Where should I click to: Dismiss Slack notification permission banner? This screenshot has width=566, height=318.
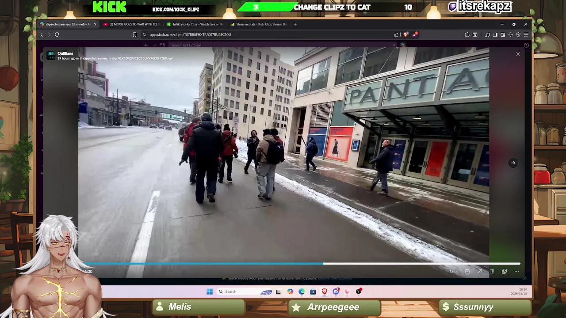coord(524,278)
